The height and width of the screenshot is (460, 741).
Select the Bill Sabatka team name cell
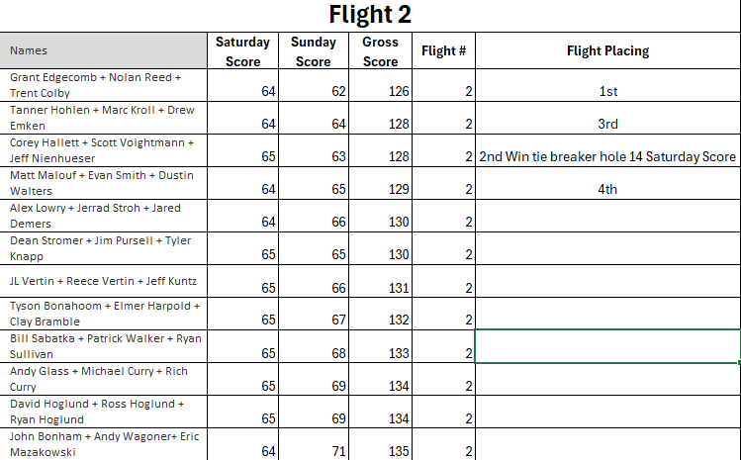click(x=104, y=345)
